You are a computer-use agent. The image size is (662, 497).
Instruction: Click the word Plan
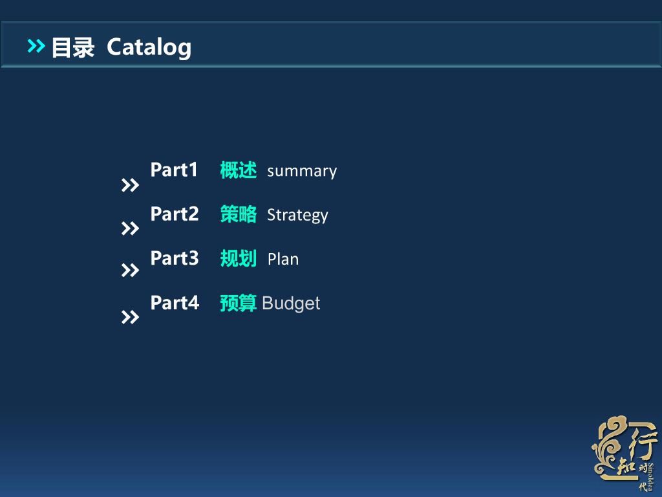tap(283, 260)
